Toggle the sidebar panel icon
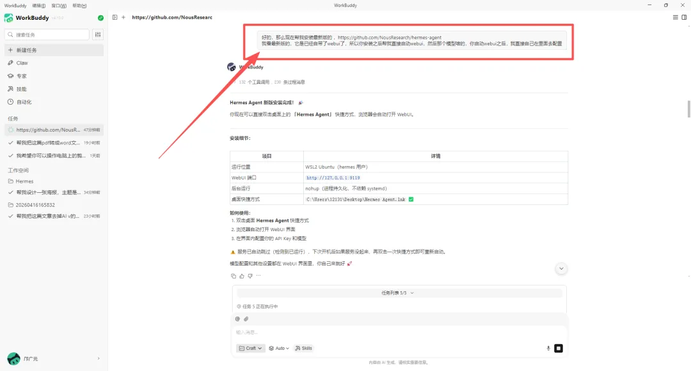 (115, 17)
